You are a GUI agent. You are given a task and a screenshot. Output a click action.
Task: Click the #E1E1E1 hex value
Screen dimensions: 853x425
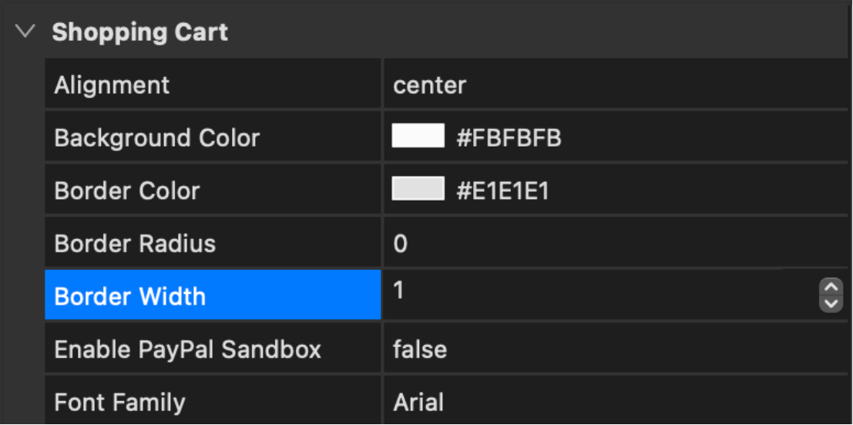502,191
